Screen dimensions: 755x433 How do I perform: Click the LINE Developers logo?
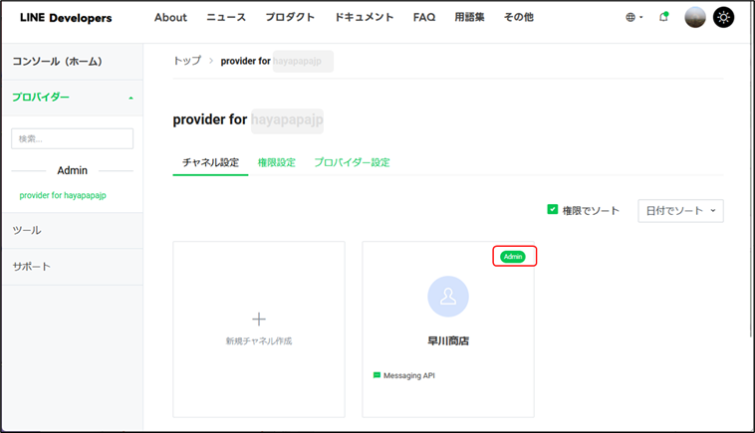pos(66,18)
